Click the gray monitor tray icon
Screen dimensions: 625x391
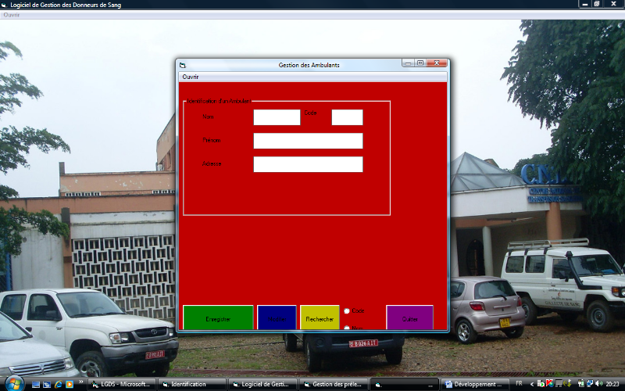(559, 383)
